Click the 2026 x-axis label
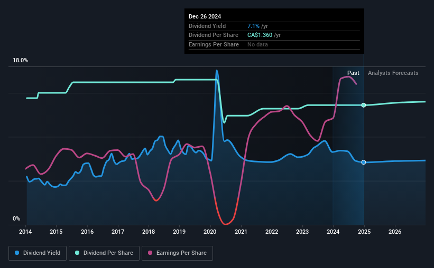This screenshot has width=434, height=268. 395,232
